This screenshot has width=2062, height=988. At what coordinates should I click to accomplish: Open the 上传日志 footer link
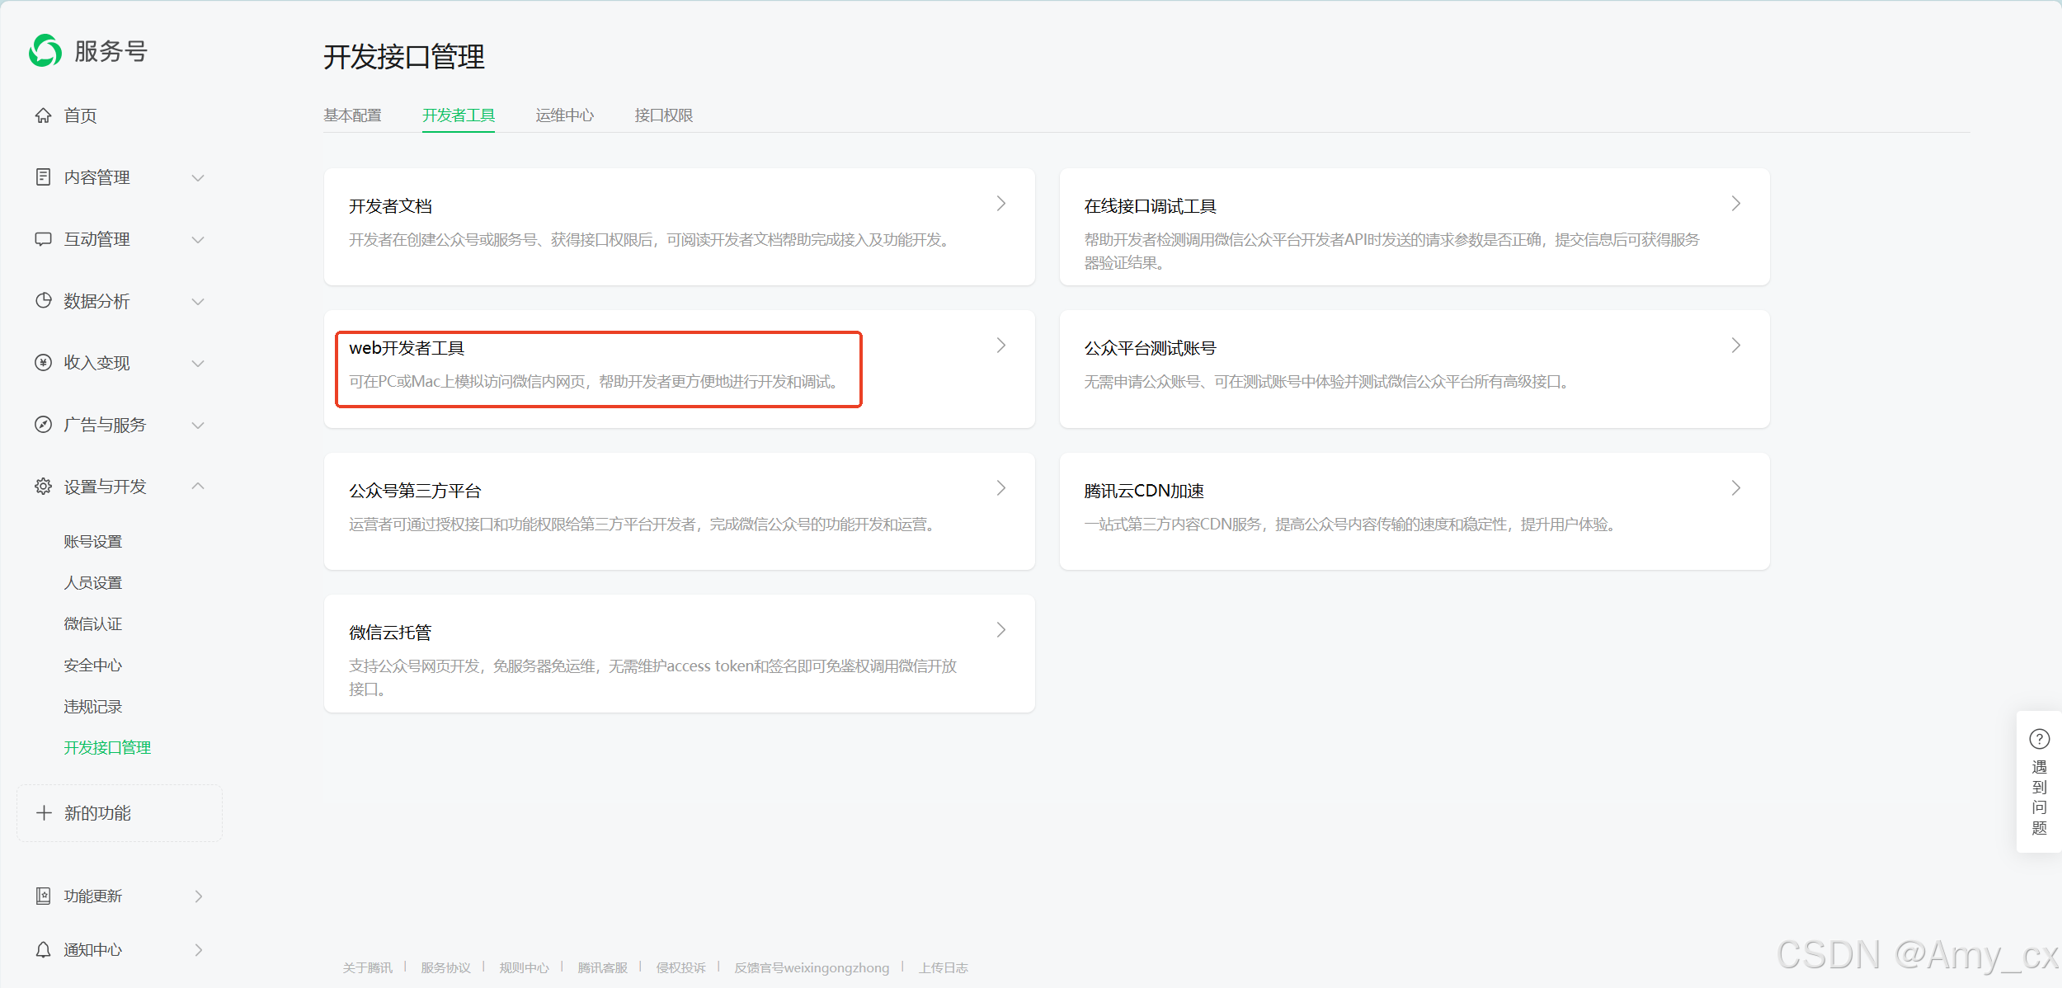pos(944,967)
